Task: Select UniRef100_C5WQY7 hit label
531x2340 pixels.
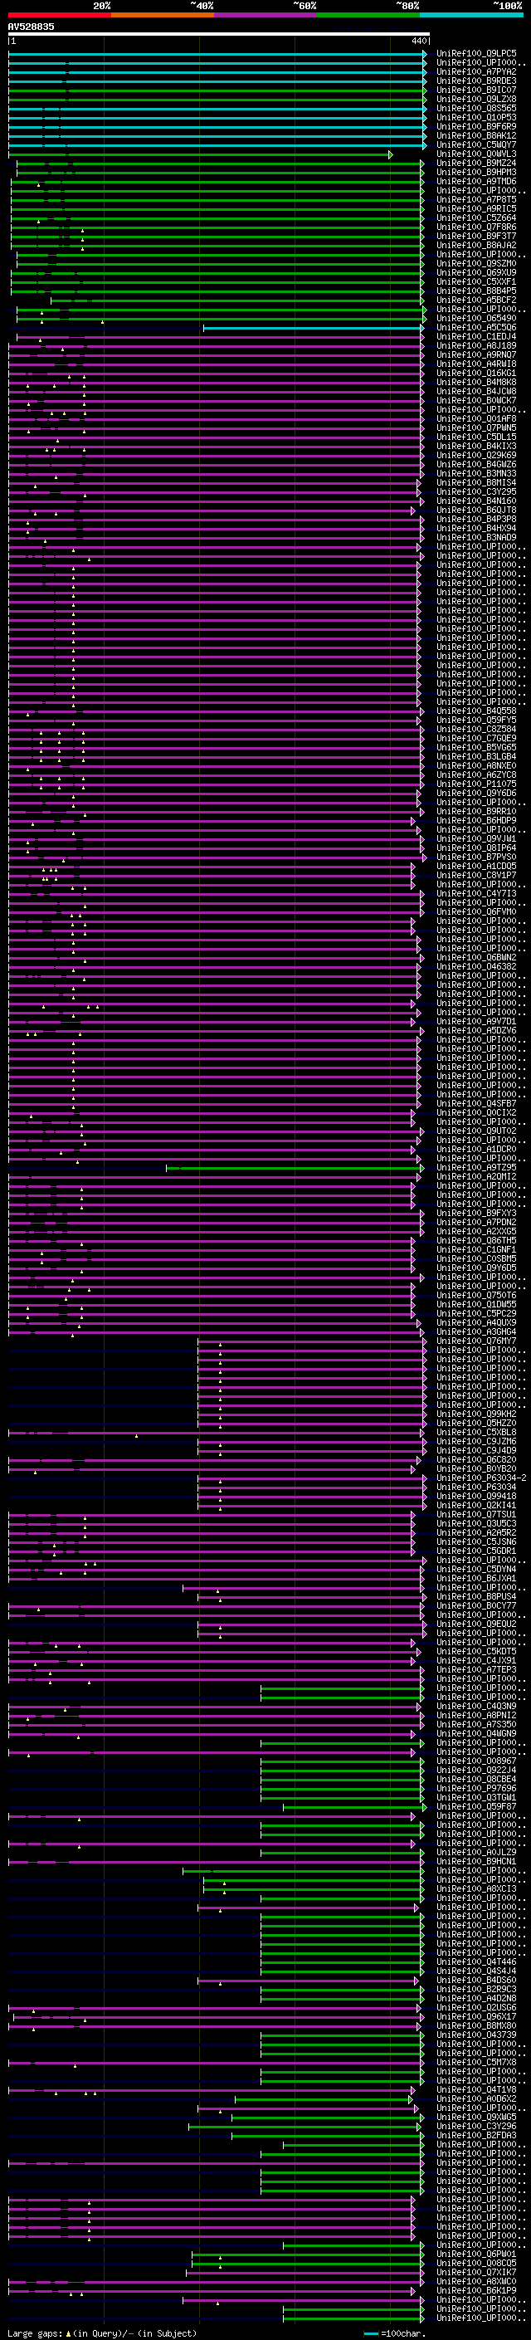Action: 476,144
